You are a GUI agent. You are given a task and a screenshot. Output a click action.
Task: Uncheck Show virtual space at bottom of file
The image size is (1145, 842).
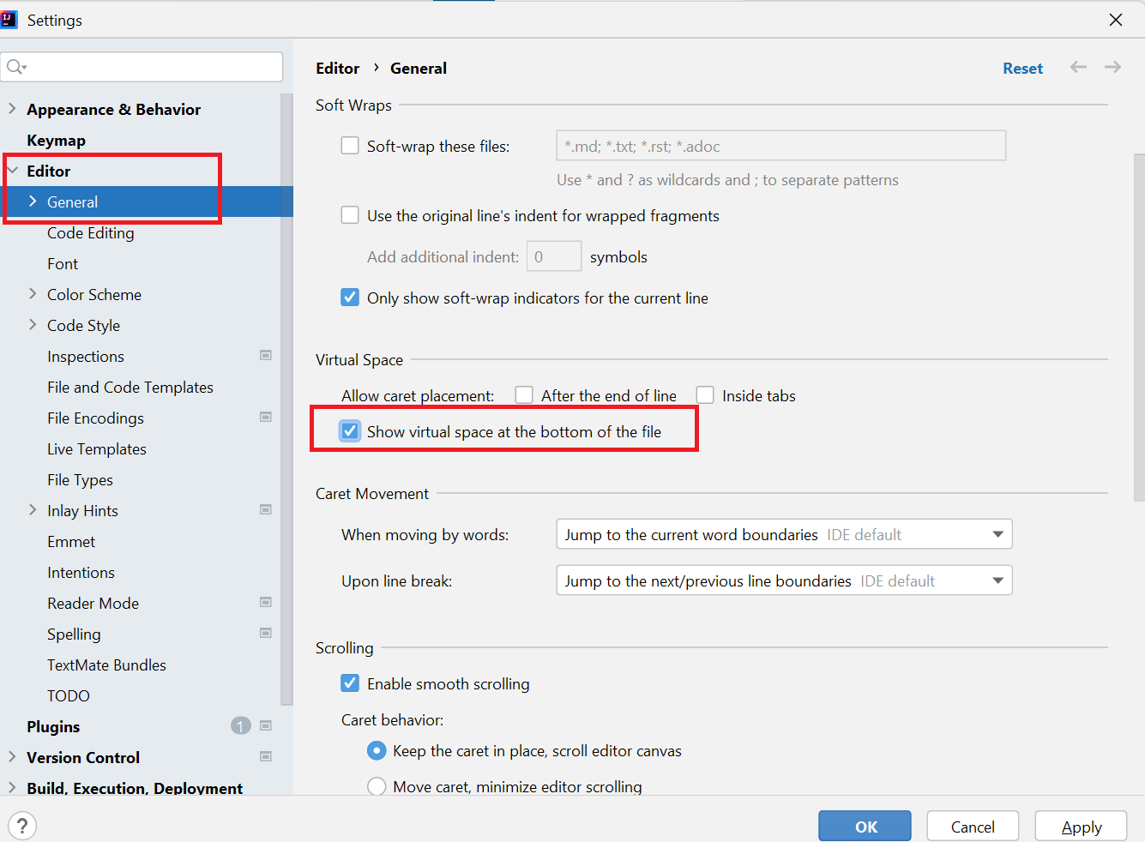(x=350, y=431)
